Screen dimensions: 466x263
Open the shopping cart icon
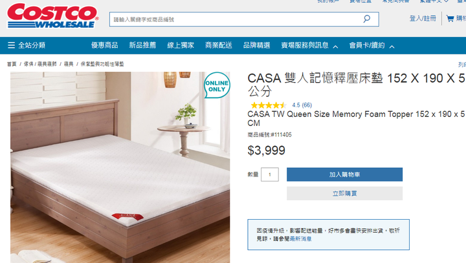click(450, 19)
